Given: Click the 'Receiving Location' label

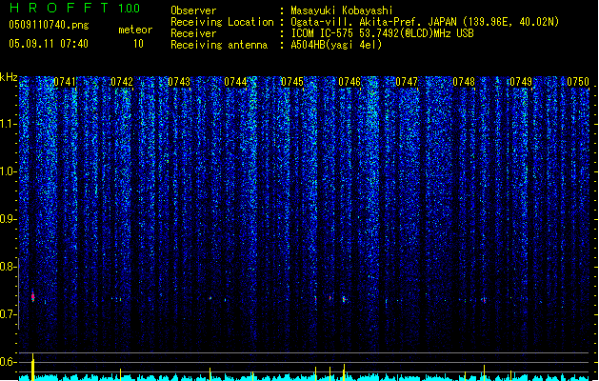Looking at the screenshot, I should pos(222,22).
